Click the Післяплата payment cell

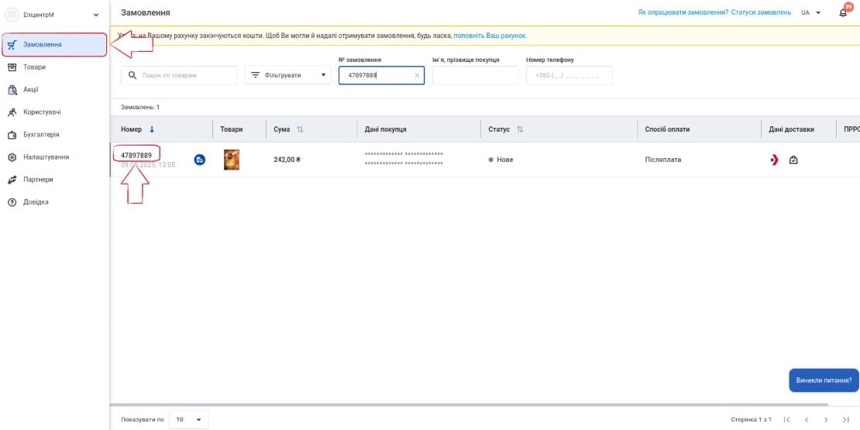coord(663,160)
